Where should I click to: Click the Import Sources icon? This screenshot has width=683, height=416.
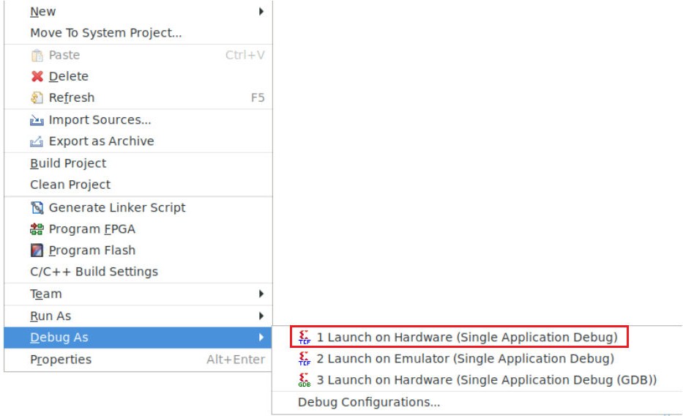coord(37,120)
